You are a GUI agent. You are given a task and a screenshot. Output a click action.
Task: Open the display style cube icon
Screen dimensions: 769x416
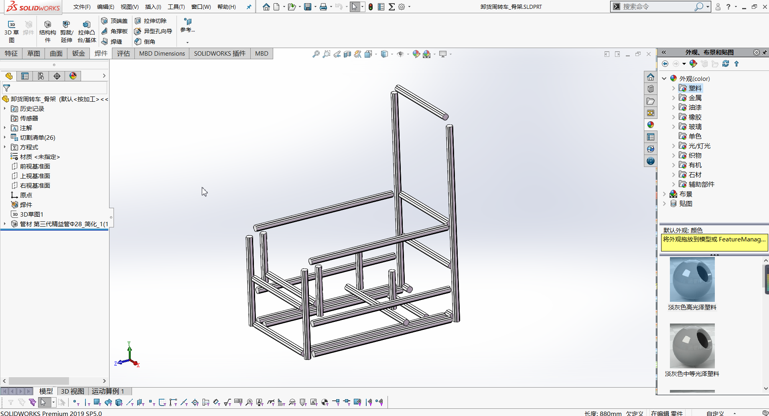pyautogui.click(x=384, y=54)
